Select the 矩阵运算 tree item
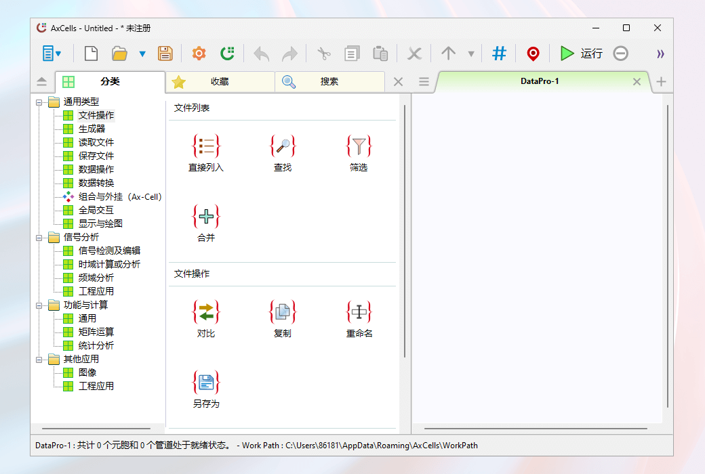 [96, 332]
